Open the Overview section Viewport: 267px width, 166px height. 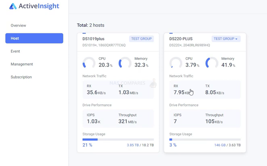click(19, 25)
